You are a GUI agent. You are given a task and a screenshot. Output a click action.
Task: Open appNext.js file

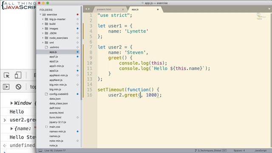pyautogui.click(x=56, y=80)
